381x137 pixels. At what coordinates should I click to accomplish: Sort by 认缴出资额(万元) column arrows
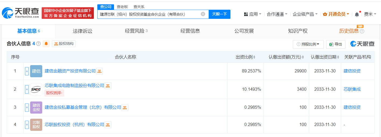click(x=303, y=57)
